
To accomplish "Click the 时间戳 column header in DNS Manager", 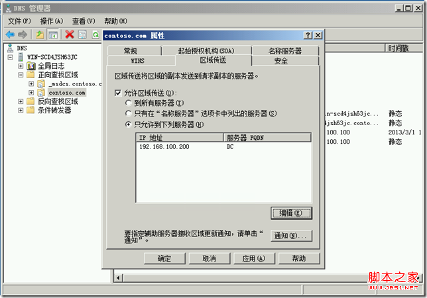I will click(x=404, y=48).
